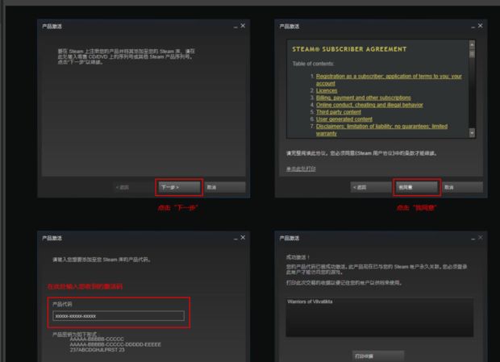
Task: Close the agreement 产品激活 dialog
Action: (480, 26)
